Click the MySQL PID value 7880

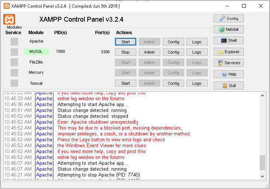[60, 51]
